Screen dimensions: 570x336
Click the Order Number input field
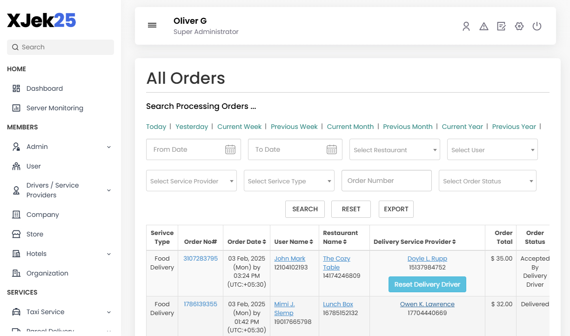(x=386, y=181)
